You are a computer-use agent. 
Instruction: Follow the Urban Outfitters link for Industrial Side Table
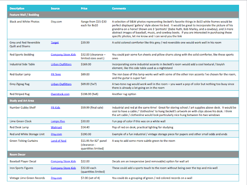tap(61, 64)
